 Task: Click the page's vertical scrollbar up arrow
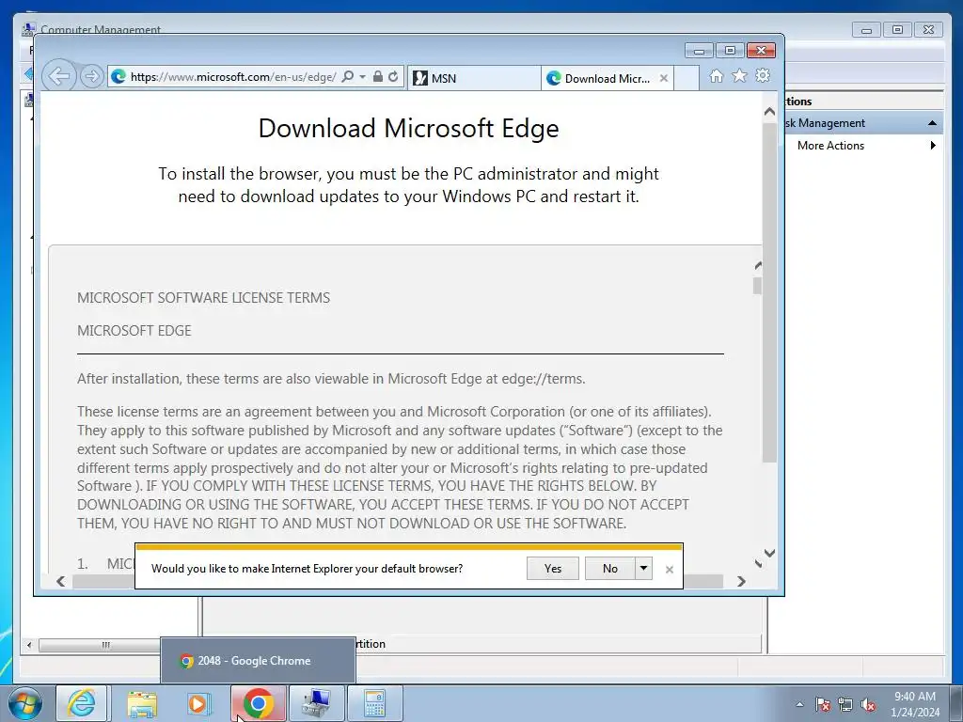point(769,112)
